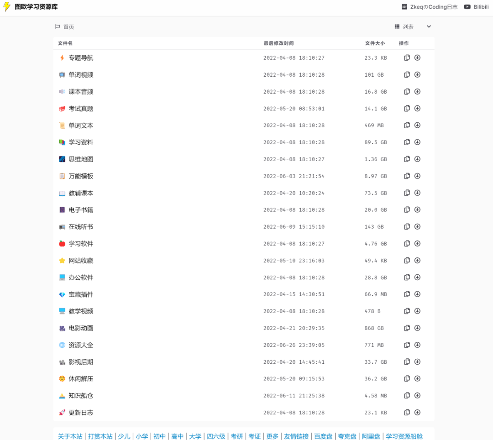The width and height of the screenshot is (493, 440).
Task: Open the 电影动画 folder name
Action: click(81, 328)
